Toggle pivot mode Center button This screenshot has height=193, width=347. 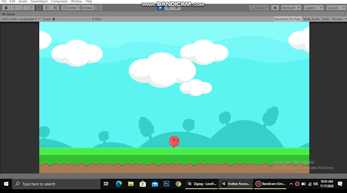(x=69, y=8)
